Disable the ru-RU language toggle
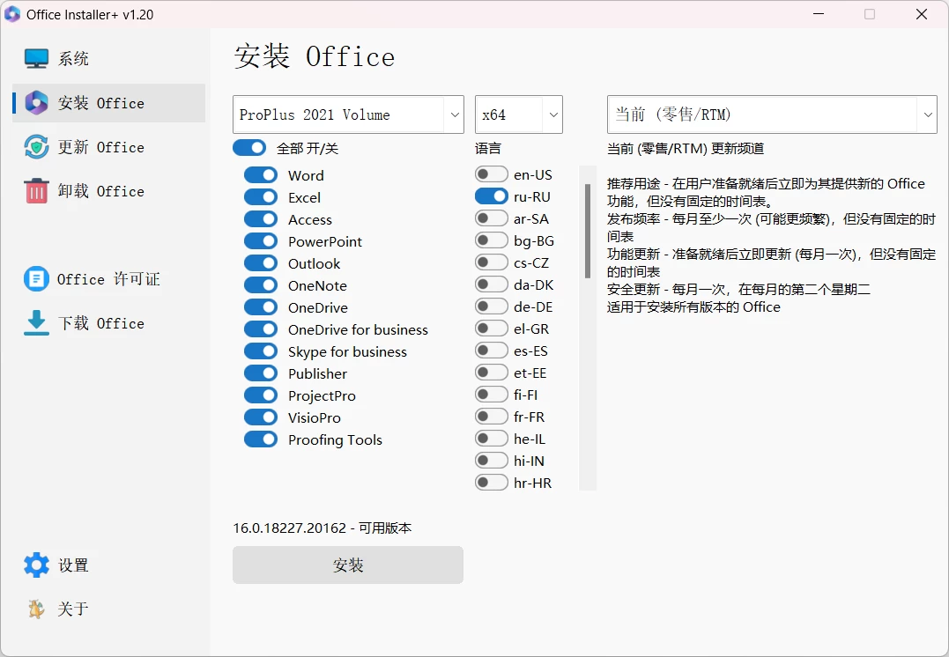 (x=492, y=196)
